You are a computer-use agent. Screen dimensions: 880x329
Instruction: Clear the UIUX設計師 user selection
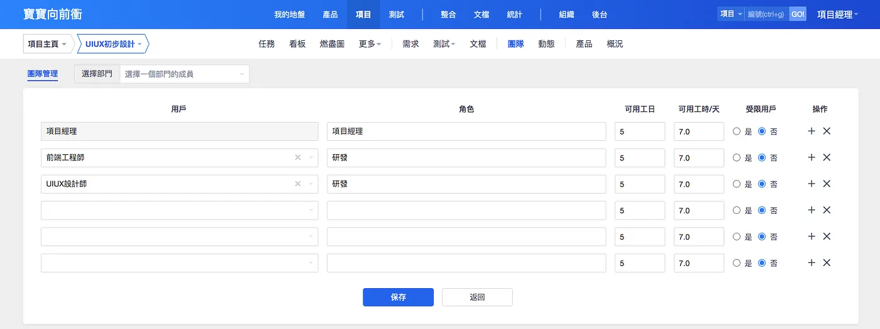click(x=298, y=184)
